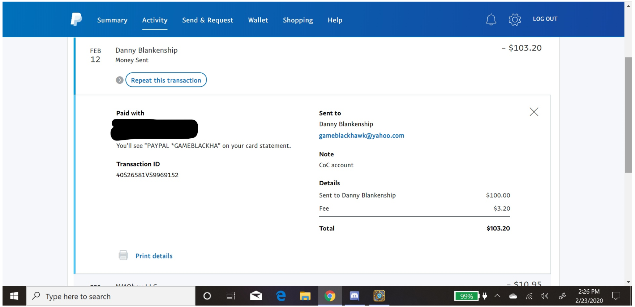Image resolution: width=635 pixels, height=307 pixels.
Task: Click the power plug tray icon
Action: [485, 296]
